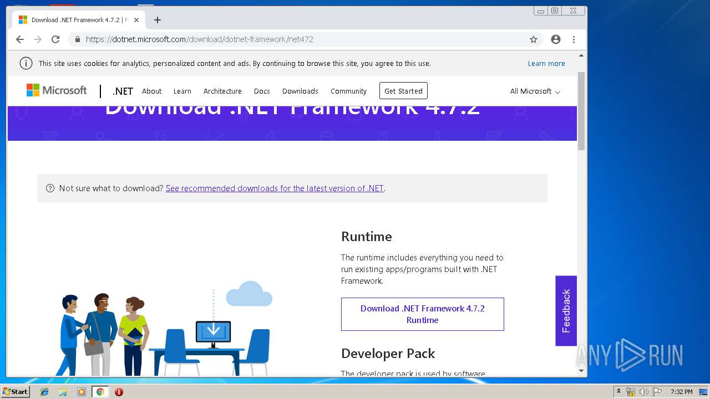Open the Chrome profile avatar icon
The width and height of the screenshot is (710, 399).
click(556, 39)
